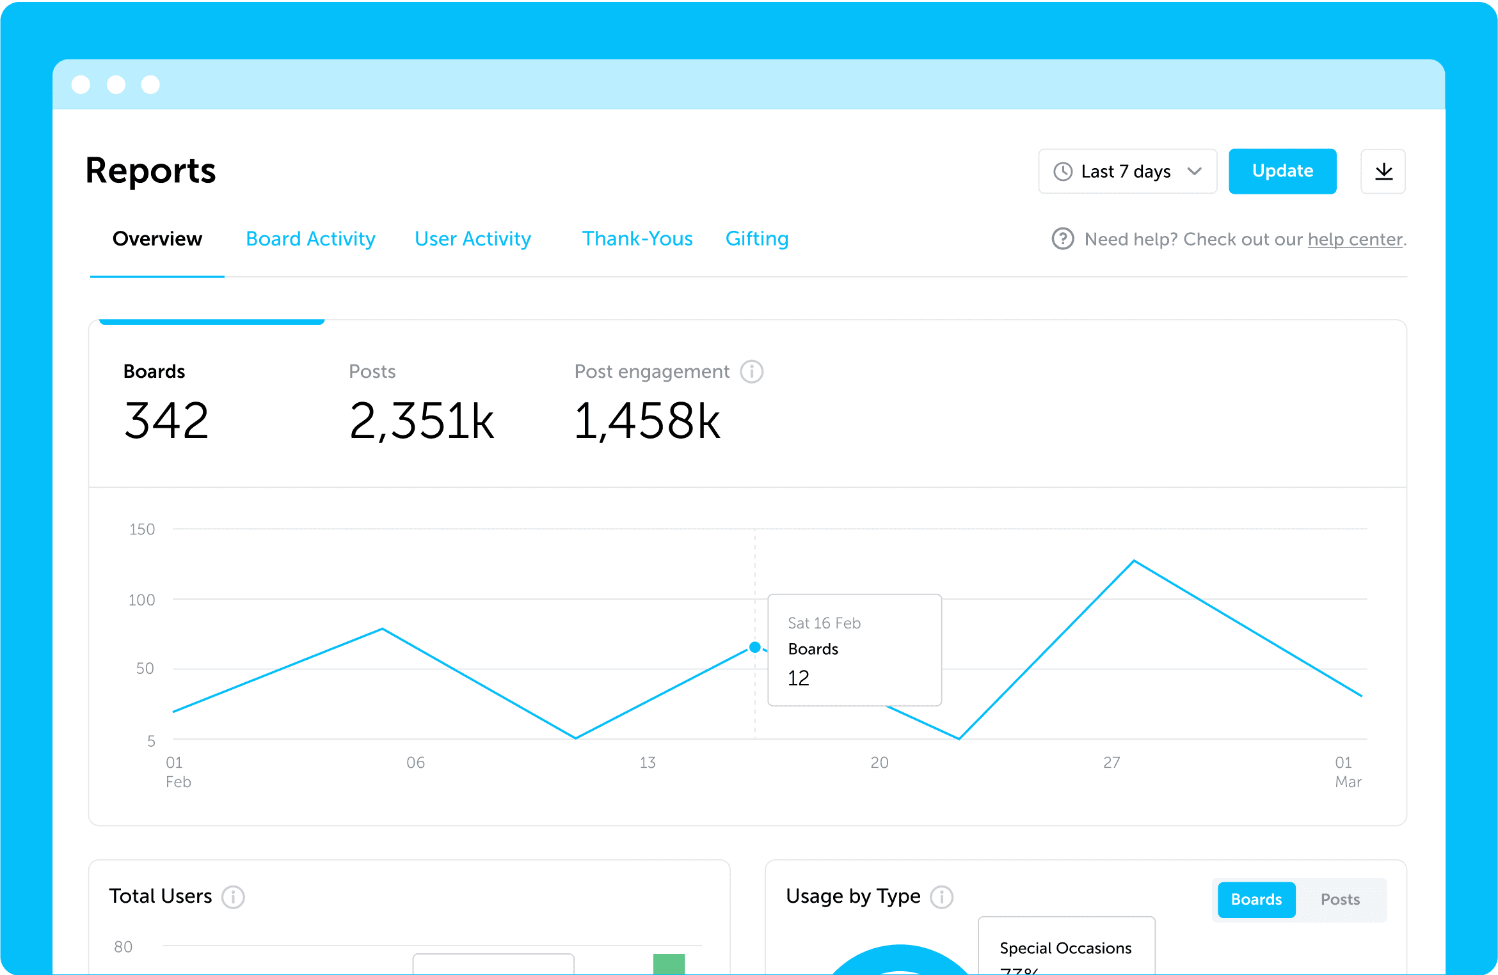Click the Usage by Type heading

coord(853,896)
